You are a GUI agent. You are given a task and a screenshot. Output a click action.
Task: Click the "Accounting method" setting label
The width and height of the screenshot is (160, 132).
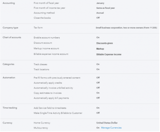(x=44, y=13)
